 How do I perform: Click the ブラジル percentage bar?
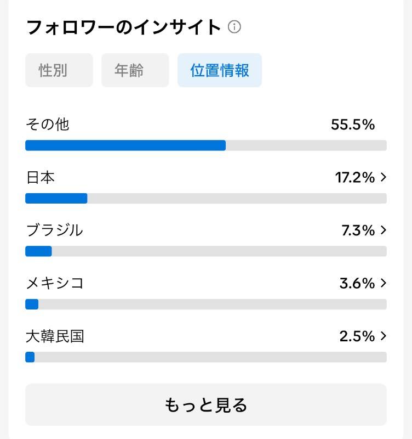pyautogui.click(x=206, y=251)
